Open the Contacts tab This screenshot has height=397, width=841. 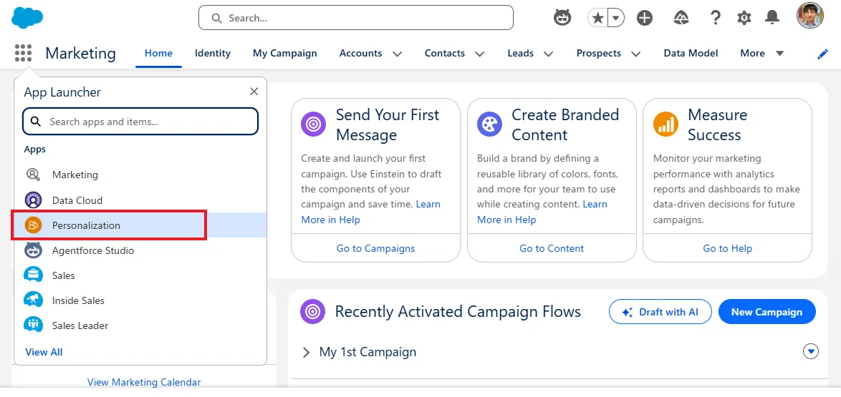point(445,53)
